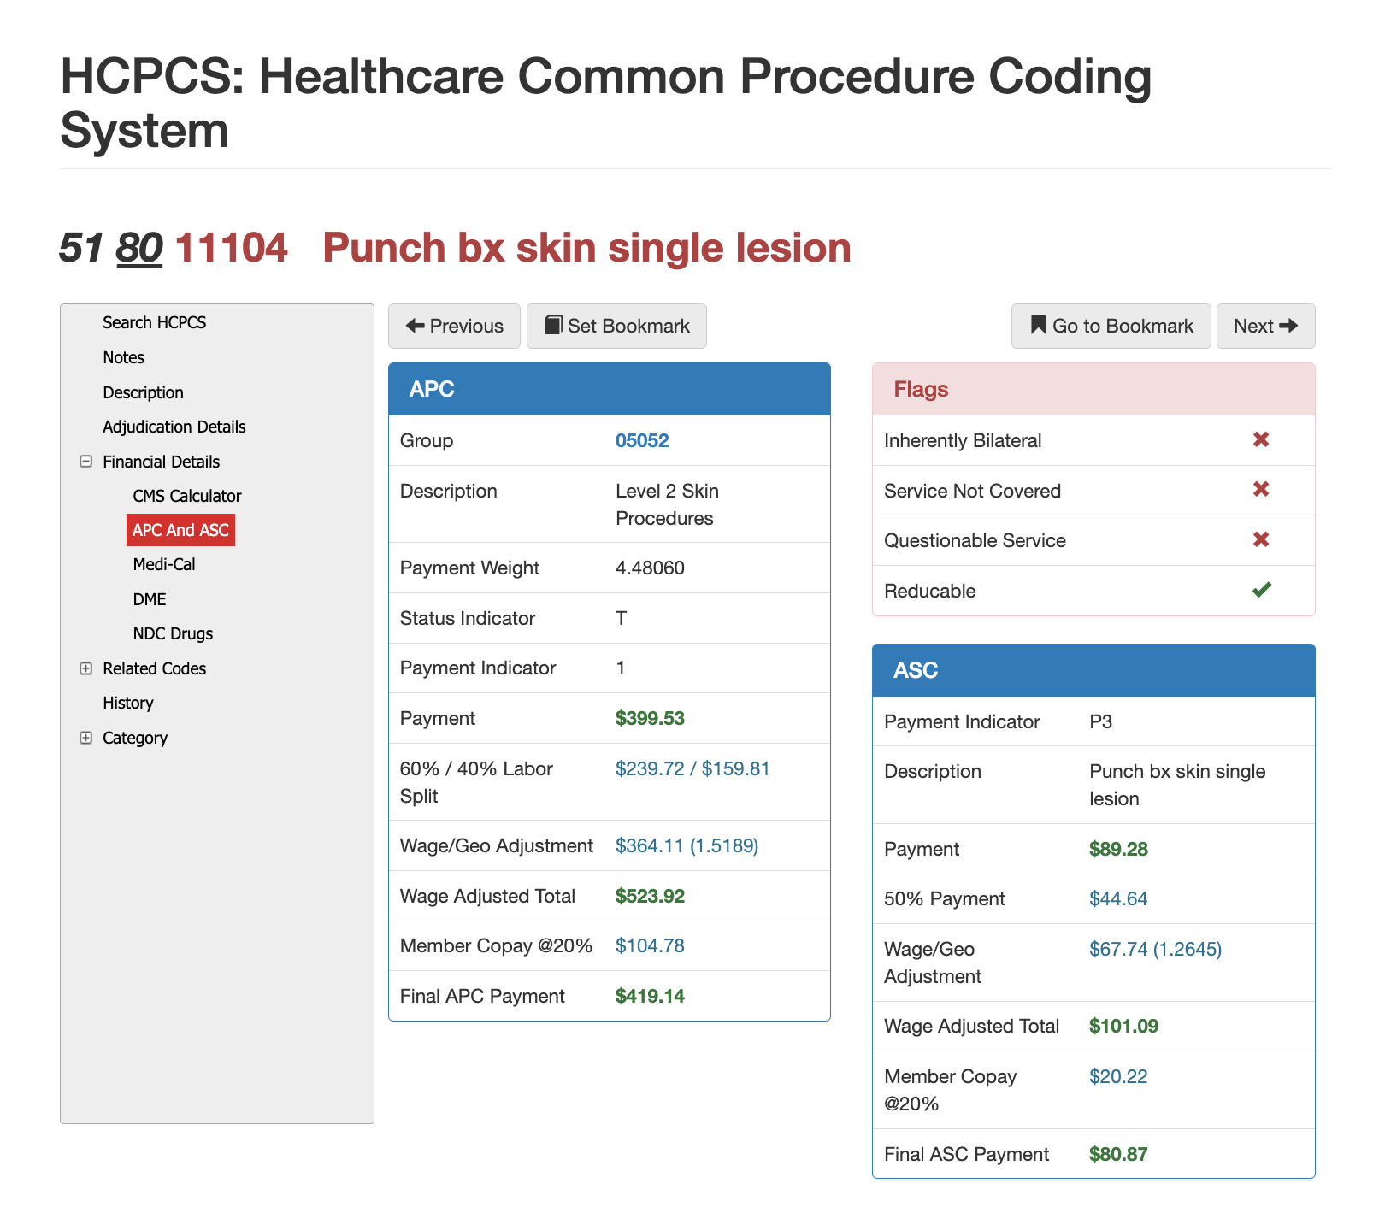This screenshot has height=1207, width=1385.
Task: Select APC And ASC in the sidebar
Action: tap(180, 530)
